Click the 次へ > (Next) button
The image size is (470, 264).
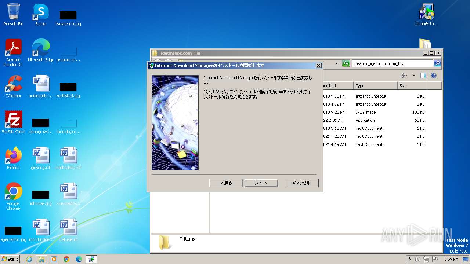tap(261, 183)
